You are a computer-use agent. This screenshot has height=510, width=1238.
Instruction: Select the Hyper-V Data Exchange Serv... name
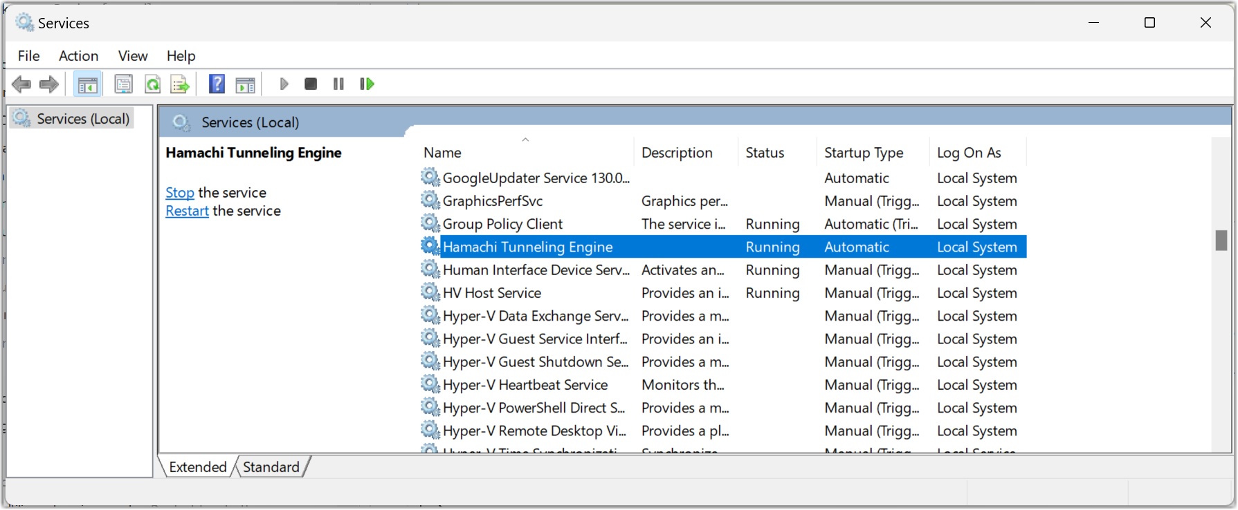click(x=536, y=316)
